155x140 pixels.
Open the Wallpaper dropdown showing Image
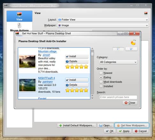[x=103, y=26]
